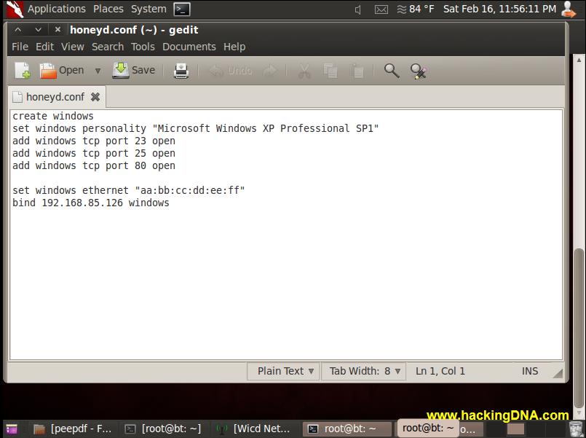Image resolution: width=586 pixels, height=438 pixels.
Task: Create a new document with toolbar icon
Action: (22, 70)
